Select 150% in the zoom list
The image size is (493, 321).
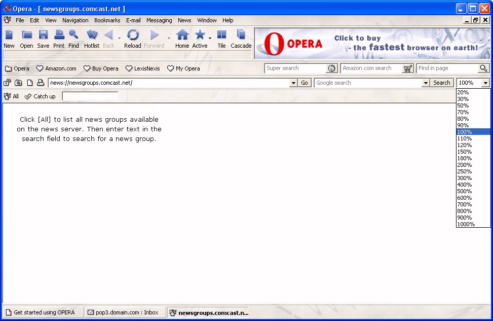(x=464, y=152)
